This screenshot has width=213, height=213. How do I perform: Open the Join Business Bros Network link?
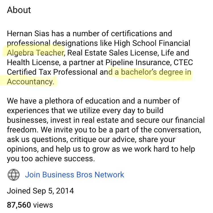click(x=75, y=175)
